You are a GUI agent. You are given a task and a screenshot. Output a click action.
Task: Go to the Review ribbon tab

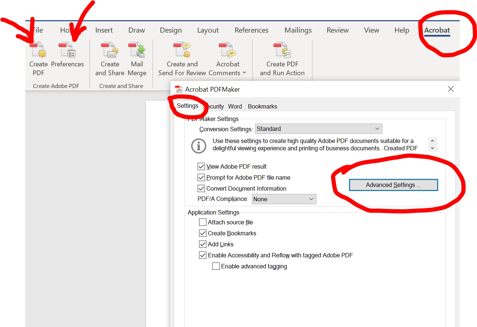coord(338,30)
